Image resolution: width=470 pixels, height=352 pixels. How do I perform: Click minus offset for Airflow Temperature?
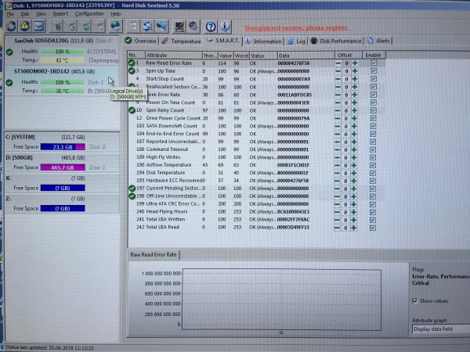click(x=338, y=165)
